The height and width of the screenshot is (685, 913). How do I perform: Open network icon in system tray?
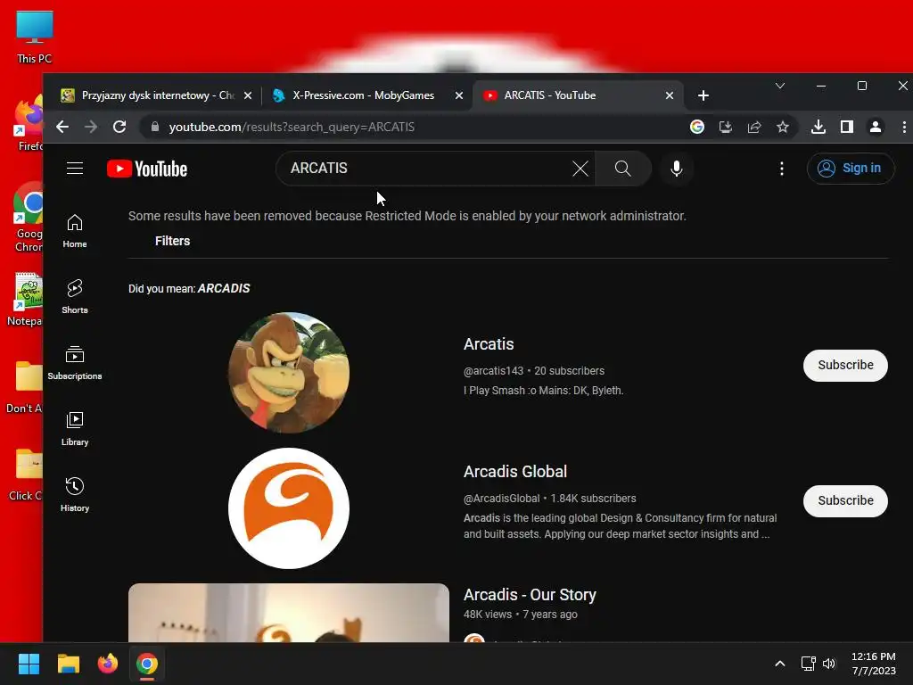tap(808, 664)
